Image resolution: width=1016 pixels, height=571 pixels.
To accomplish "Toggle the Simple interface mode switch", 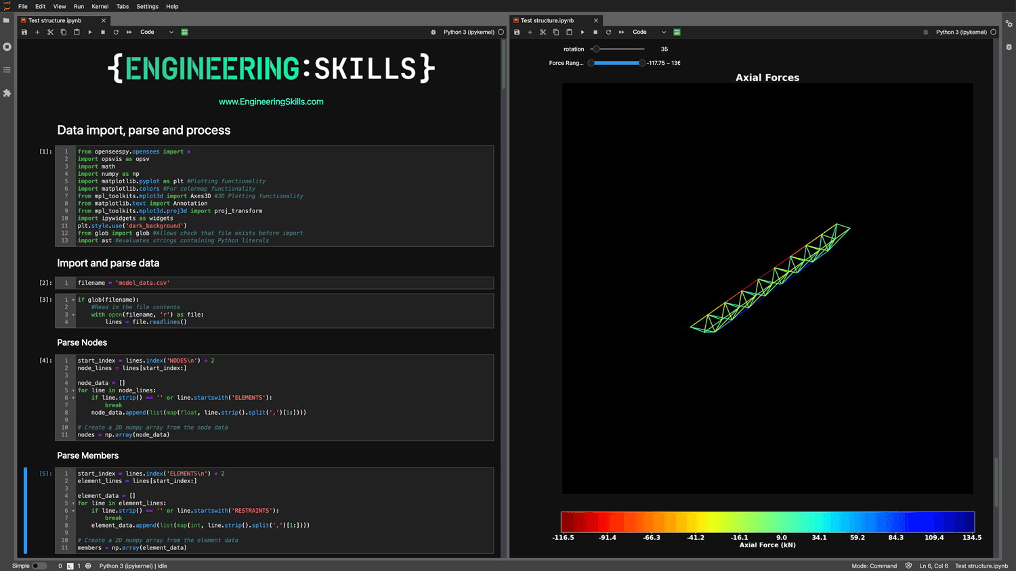I will pos(39,566).
